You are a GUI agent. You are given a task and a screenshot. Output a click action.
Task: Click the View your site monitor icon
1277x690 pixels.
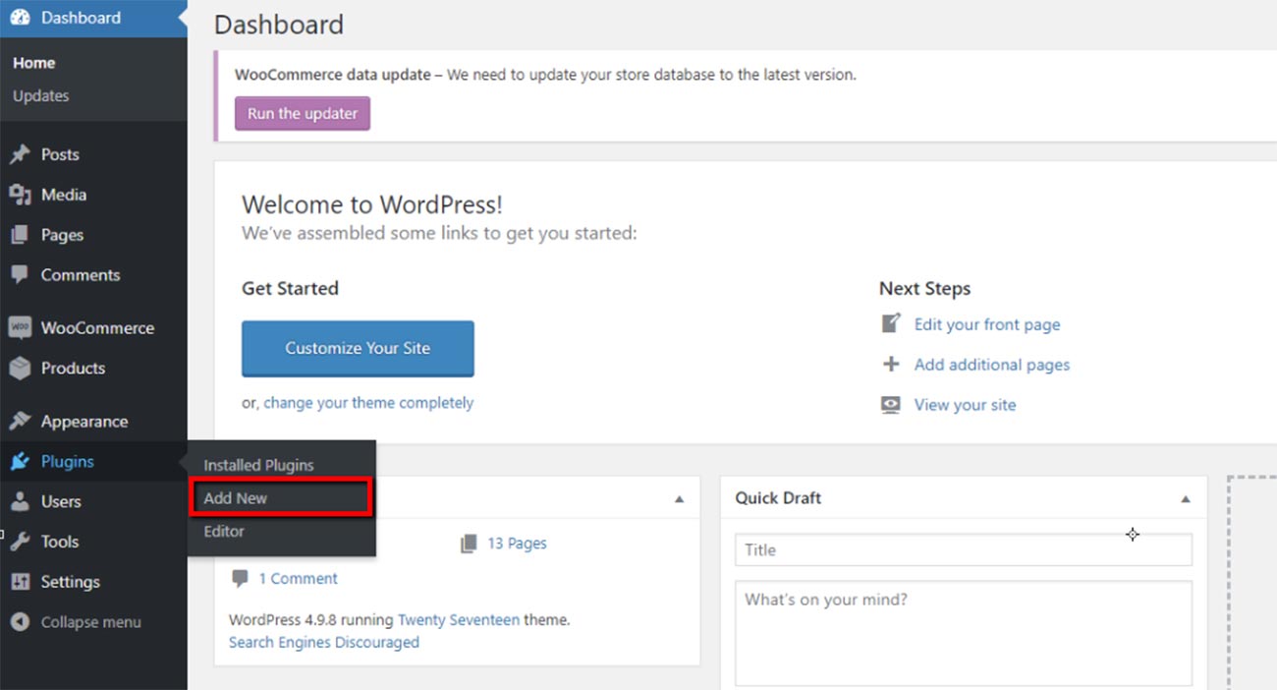click(891, 404)
